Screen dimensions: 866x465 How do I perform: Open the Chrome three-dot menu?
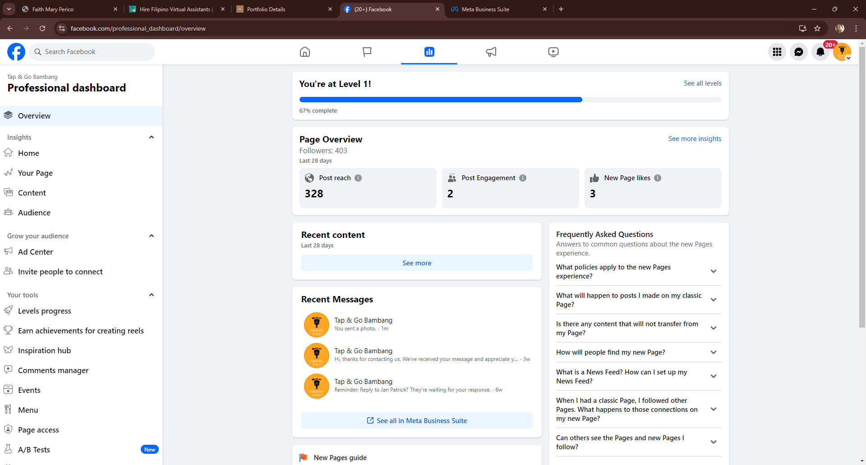[856, 28]
